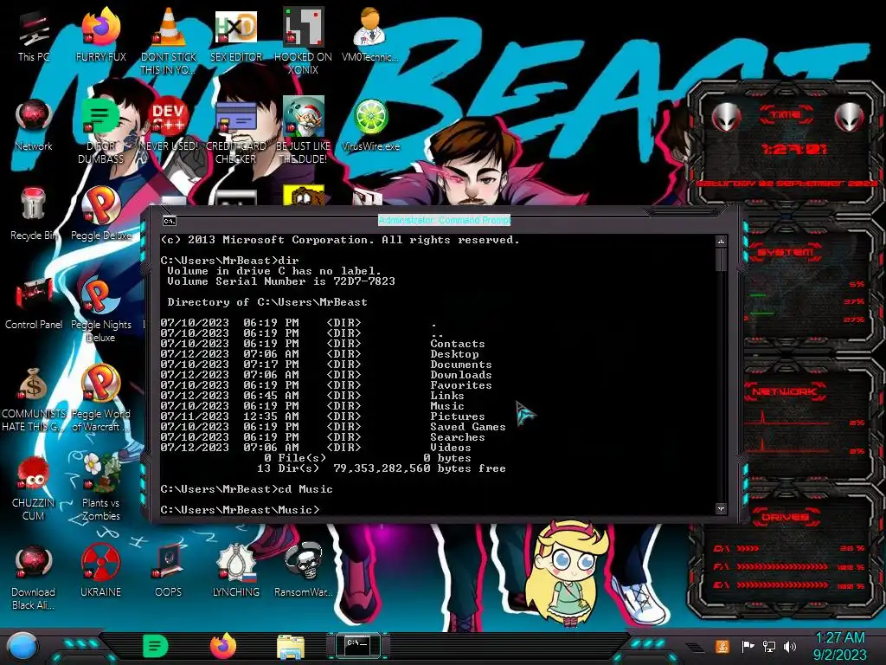Screen dimensions: 886x665
Task: Click 'Volume Serial Number is 72D7-7823' line
Action: [x=281, y=281]
